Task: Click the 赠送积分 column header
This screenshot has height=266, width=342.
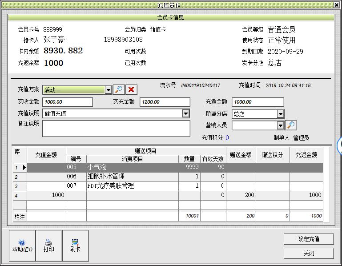Action: [273, 155]
